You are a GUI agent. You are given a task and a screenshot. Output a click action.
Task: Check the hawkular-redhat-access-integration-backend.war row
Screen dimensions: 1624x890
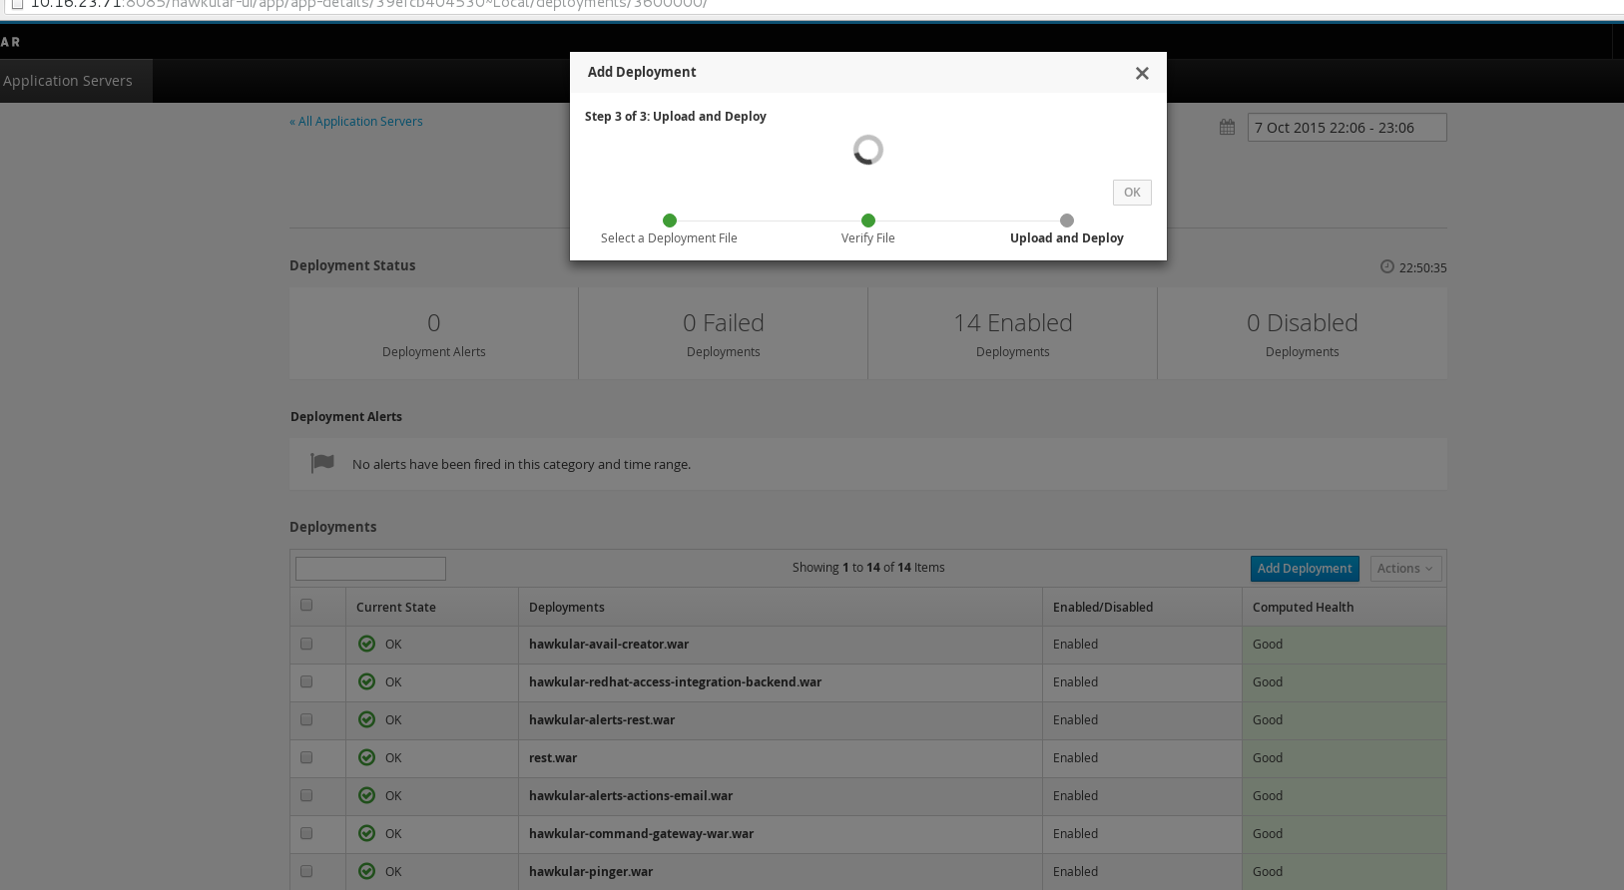point(306,681)
